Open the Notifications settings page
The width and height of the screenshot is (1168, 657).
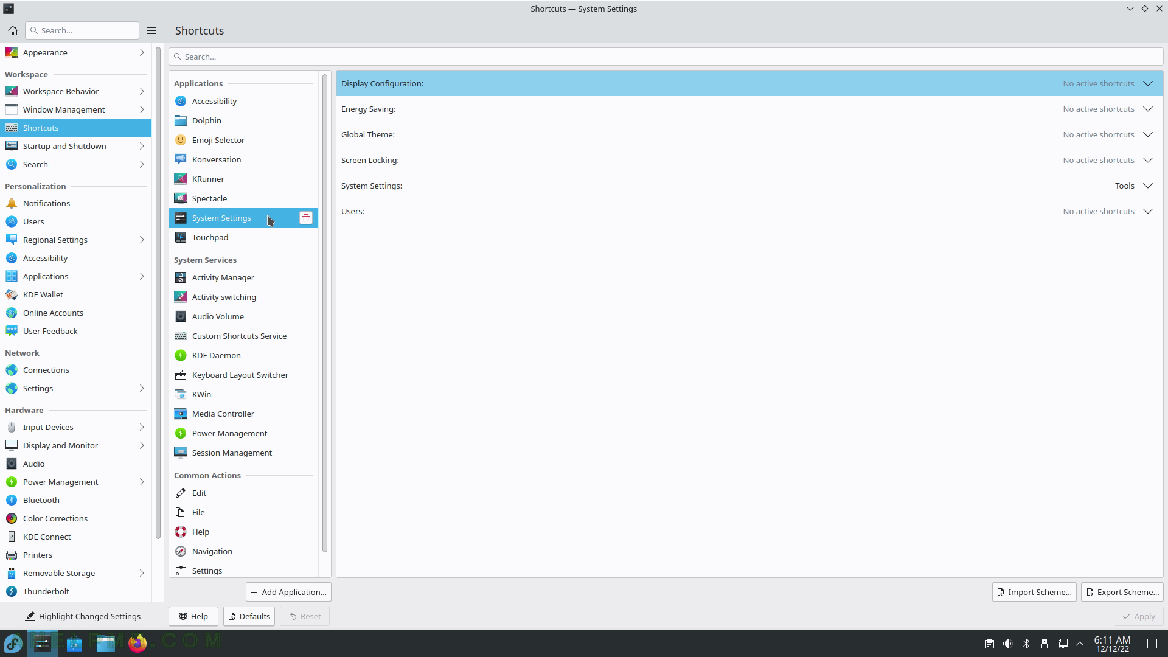(75, 203)
